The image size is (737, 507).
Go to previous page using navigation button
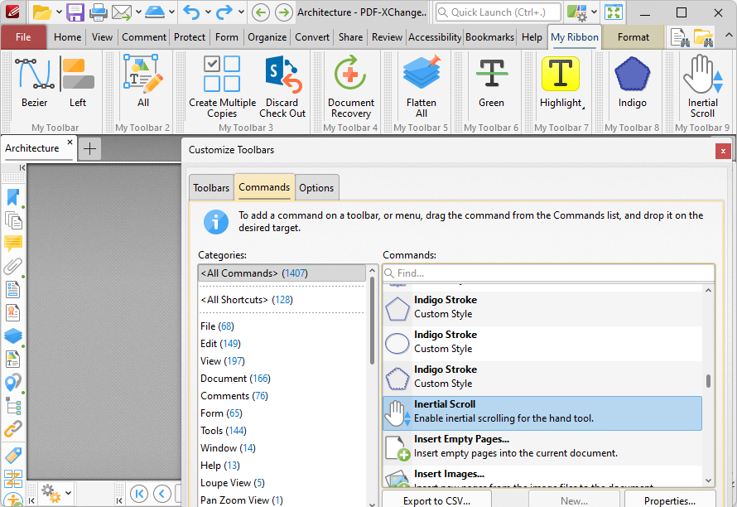(162, 494)
